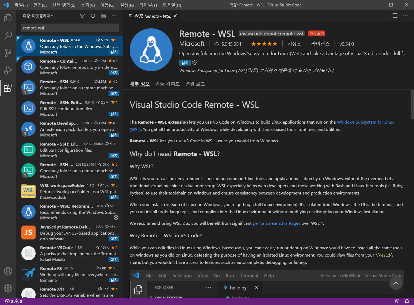Click the details page vertical scrollbar
Image resolution: width=414 pixels, height=305 pixels.
coord(412,104)
